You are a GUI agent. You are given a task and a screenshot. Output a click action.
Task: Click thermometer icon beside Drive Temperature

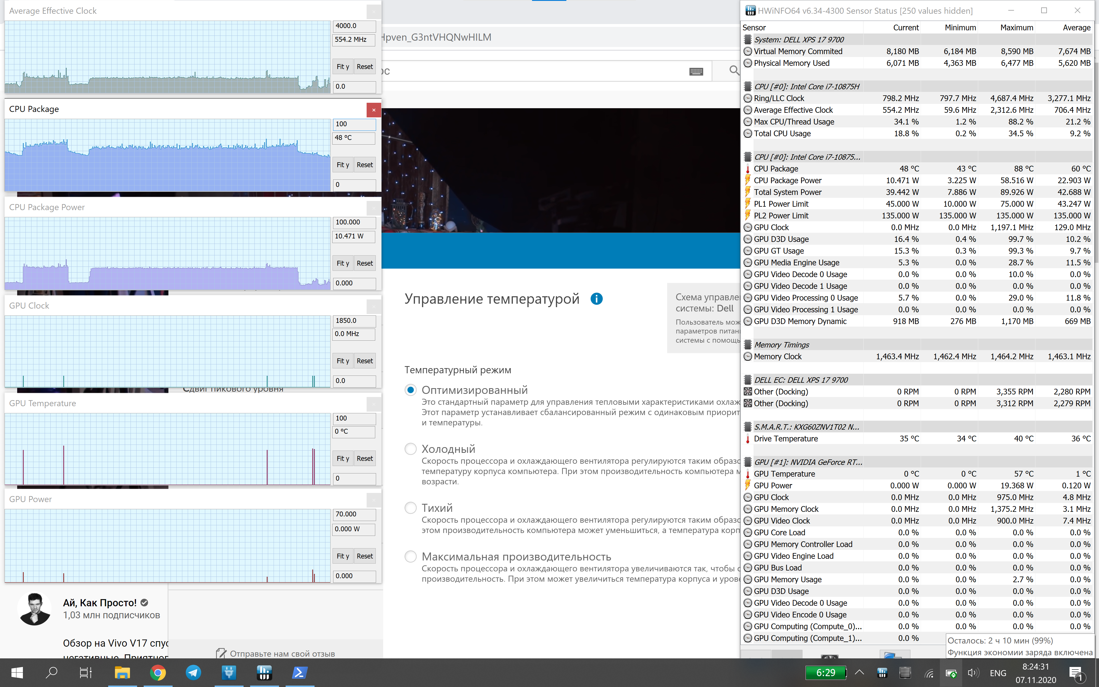pyautogui.click(x=748, y=439)
